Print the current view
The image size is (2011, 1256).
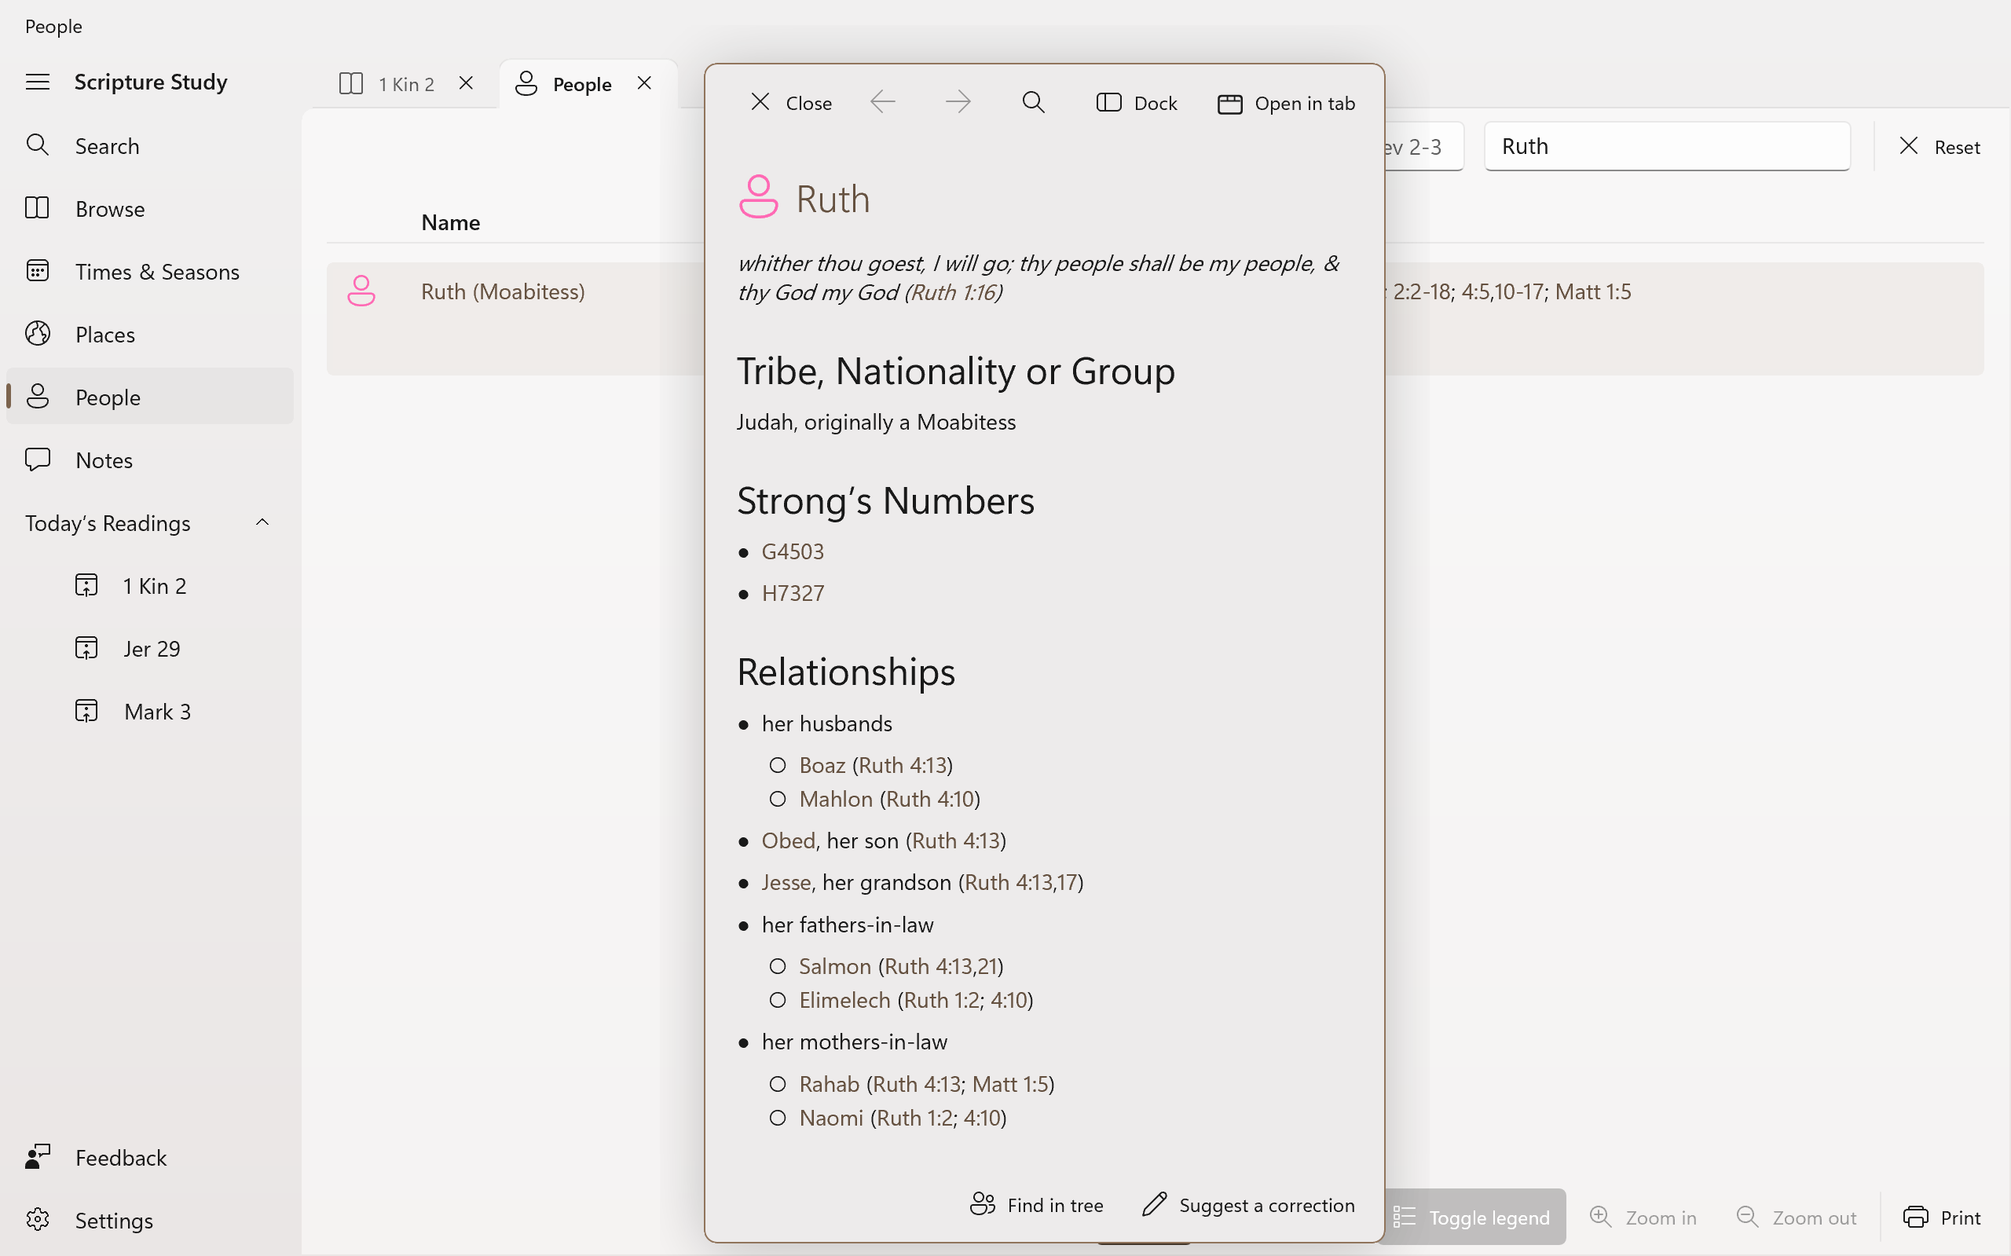[x=1941, y=1217]
